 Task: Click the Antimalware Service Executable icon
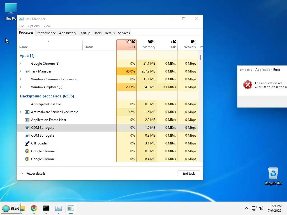tap(27, 112)
